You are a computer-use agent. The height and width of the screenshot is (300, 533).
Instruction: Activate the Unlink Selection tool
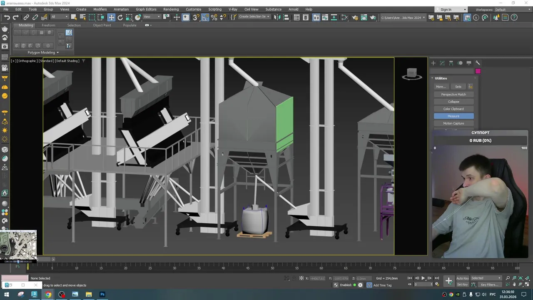[35, 17]
